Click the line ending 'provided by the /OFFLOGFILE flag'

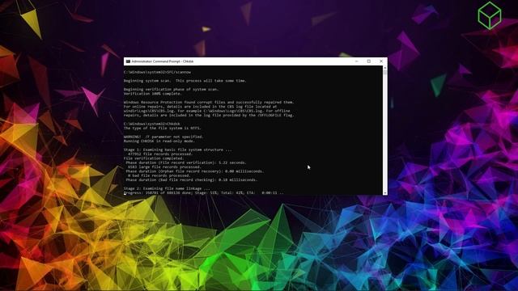click(x=209, y=115)
